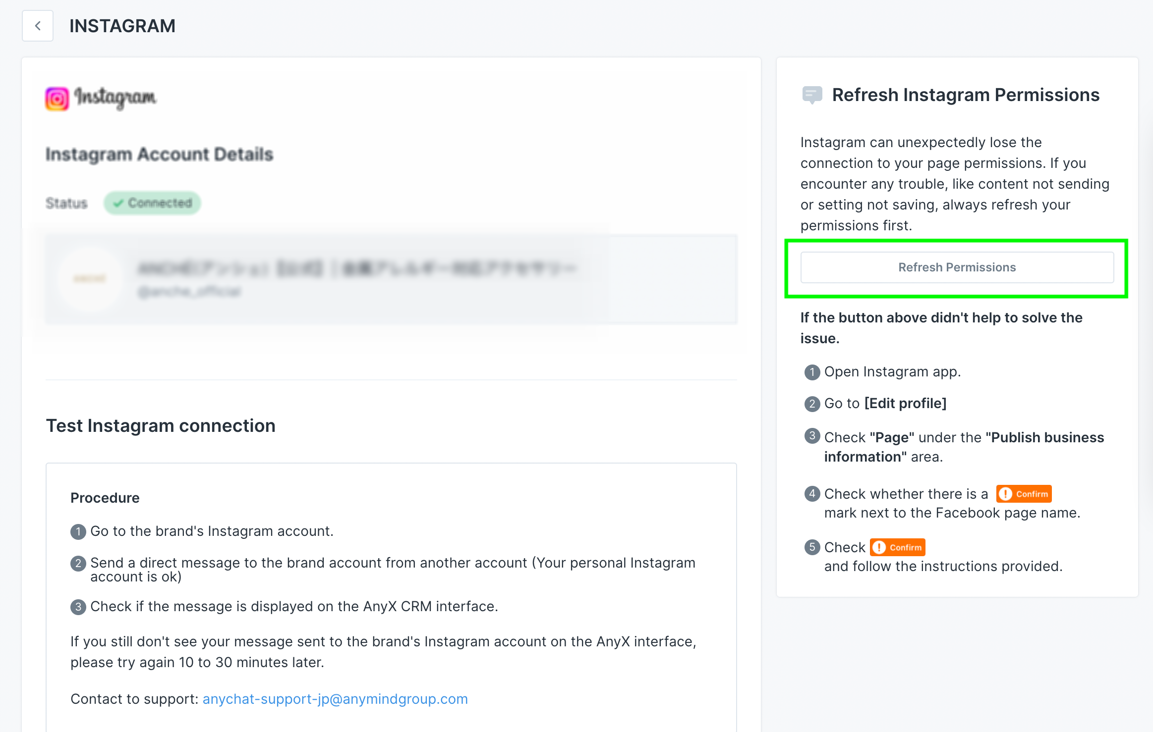This screenshot has width=1153, height=732.
Task: Click the Test Instagram connection heading
Action: point(161,425)
